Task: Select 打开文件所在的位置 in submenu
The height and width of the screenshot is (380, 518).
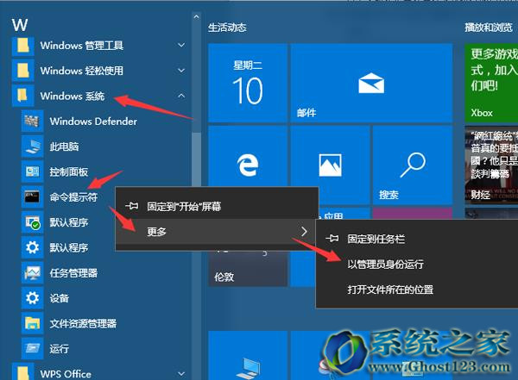Action: (390, 290)
